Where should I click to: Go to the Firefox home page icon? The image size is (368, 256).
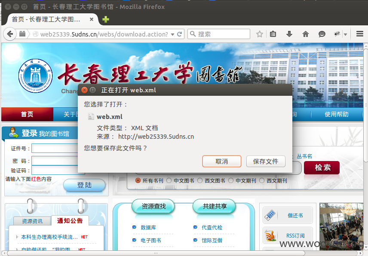306,34
